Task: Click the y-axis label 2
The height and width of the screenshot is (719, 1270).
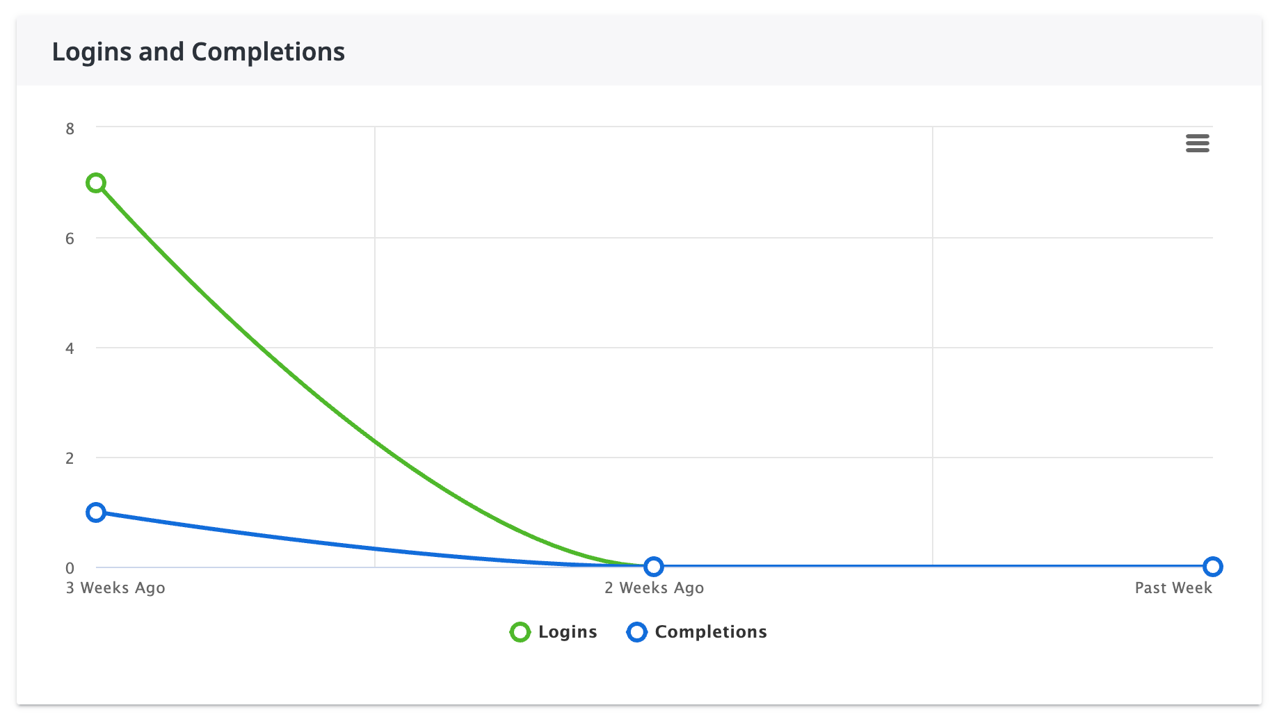Action: pos(70,458)
